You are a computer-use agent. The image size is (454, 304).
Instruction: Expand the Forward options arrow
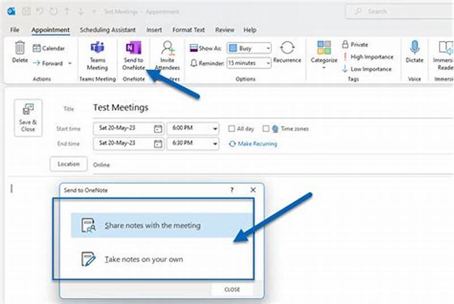70,63
